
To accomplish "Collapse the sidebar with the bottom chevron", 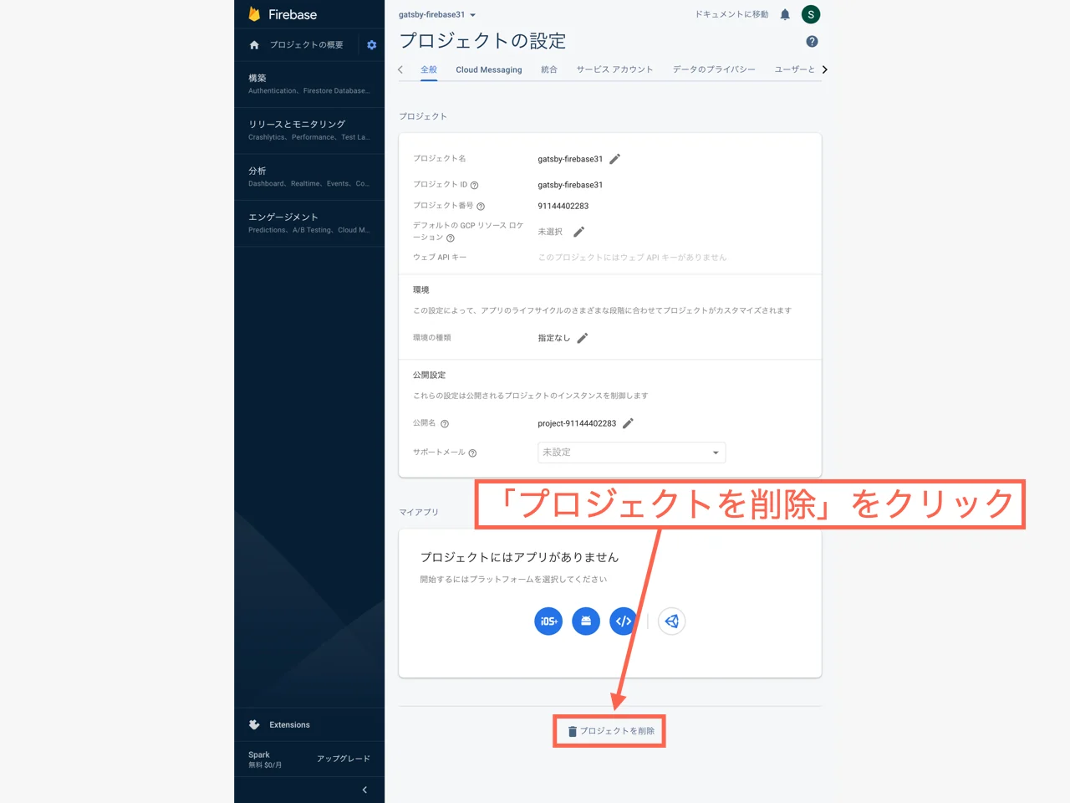I will [x=364, y=789].
